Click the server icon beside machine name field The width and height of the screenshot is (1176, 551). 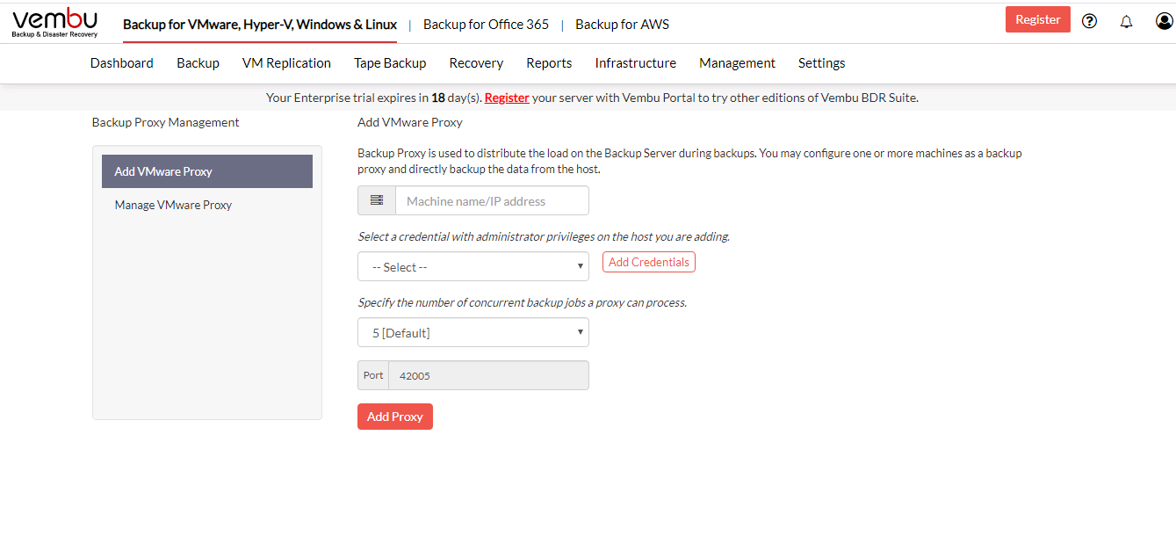point(377,200)
